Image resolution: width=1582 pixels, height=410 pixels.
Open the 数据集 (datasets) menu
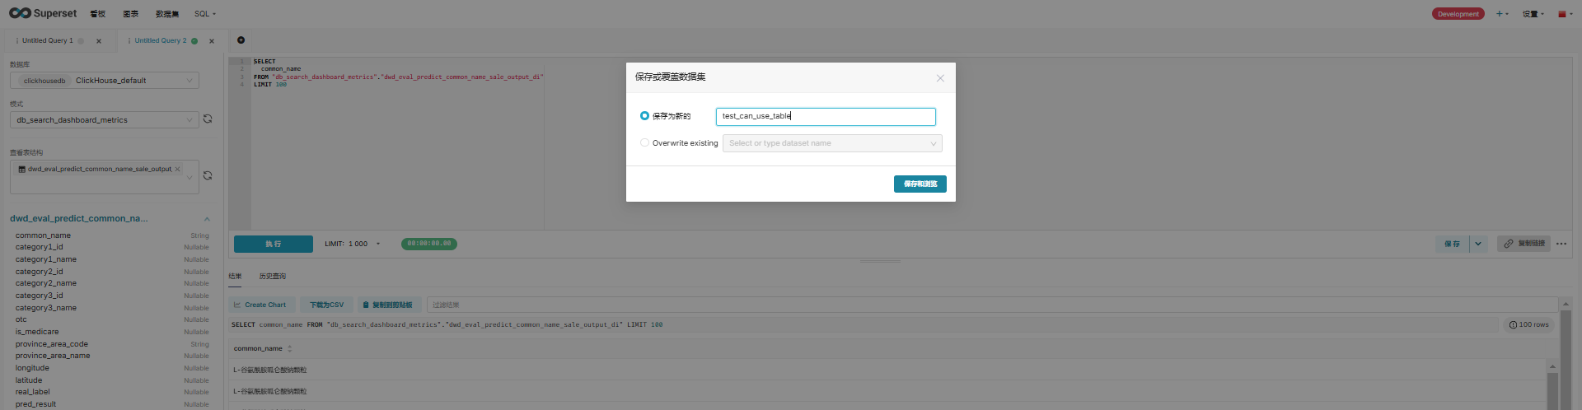pyautogui.click(x=167, y=14)
